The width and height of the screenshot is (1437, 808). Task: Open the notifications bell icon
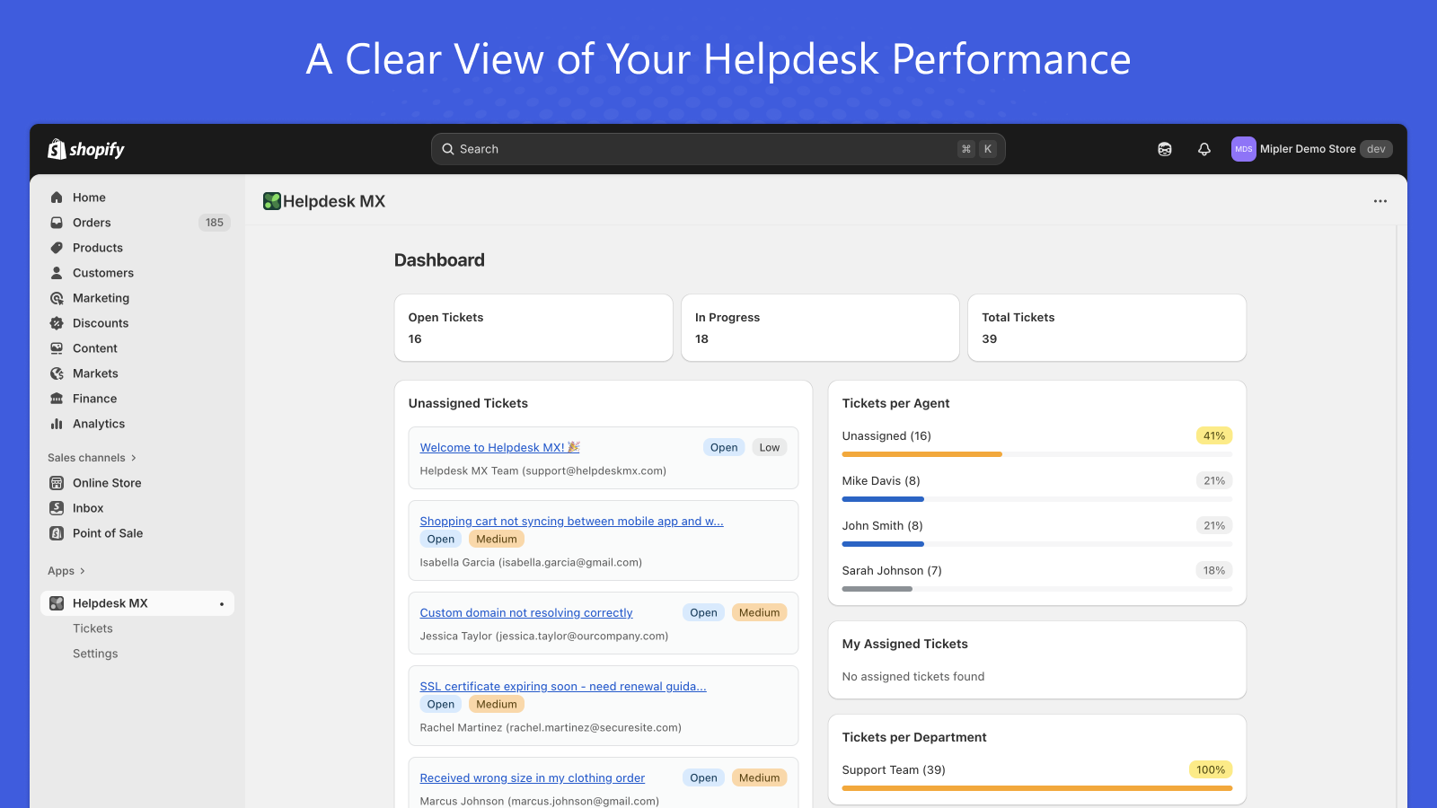1204,149
